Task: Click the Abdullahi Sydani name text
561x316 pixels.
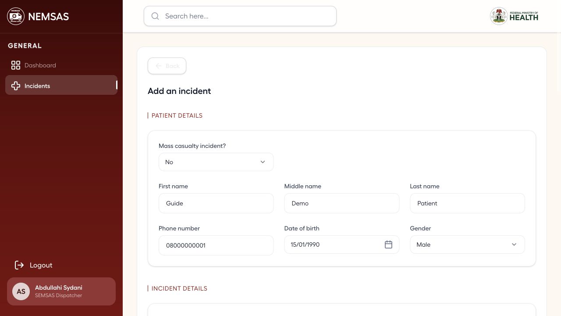Action: pos(59,287)
